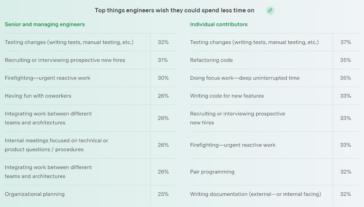Click the 25% Organizational planning value

pos(163,194)
